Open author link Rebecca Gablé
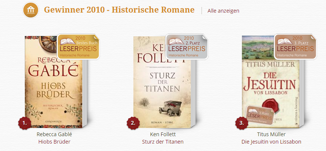326x151 pixels. (x=54, y=134)
